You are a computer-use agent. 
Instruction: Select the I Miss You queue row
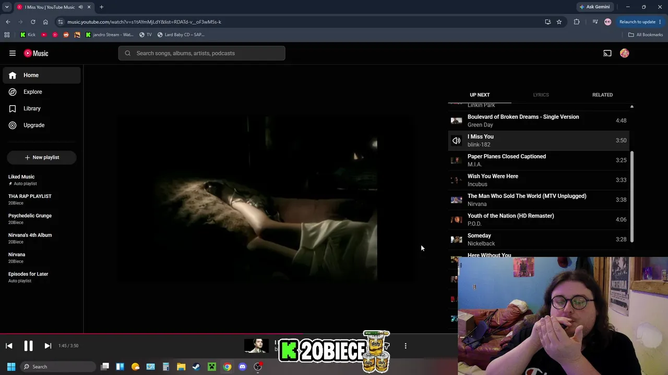click(x=539, y=141)
